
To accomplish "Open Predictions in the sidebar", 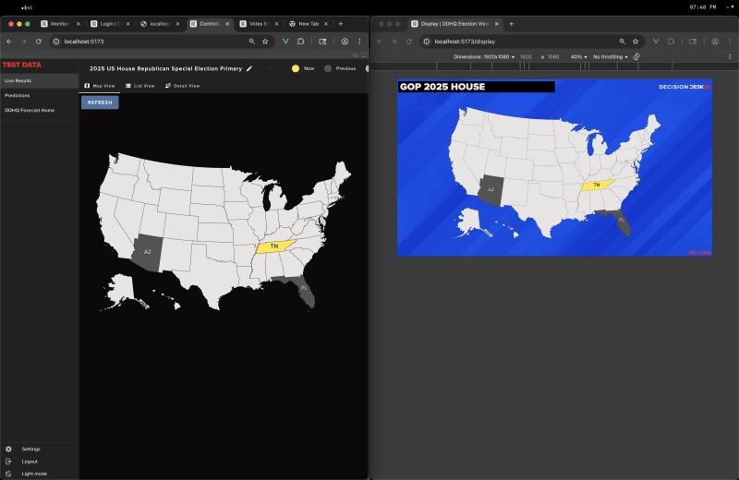I will (40, 95).
